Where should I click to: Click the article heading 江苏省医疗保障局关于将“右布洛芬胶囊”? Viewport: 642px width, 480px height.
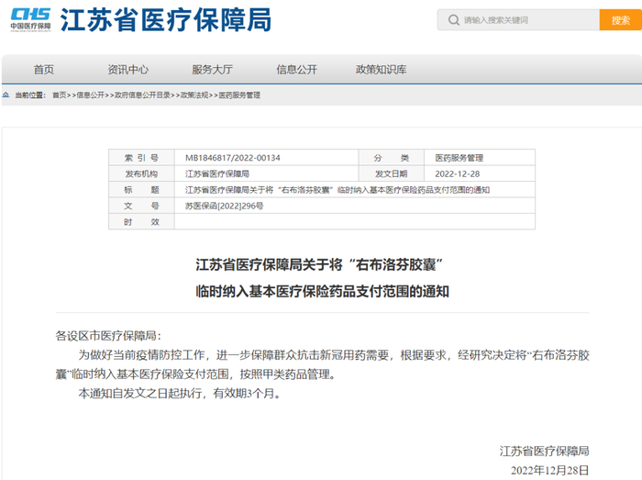click(x=319, y=264)
